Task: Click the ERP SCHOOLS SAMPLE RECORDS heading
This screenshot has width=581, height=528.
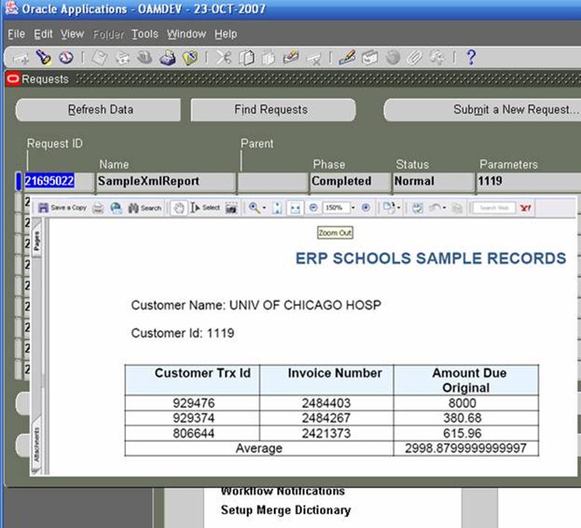Action: [431, 258]
